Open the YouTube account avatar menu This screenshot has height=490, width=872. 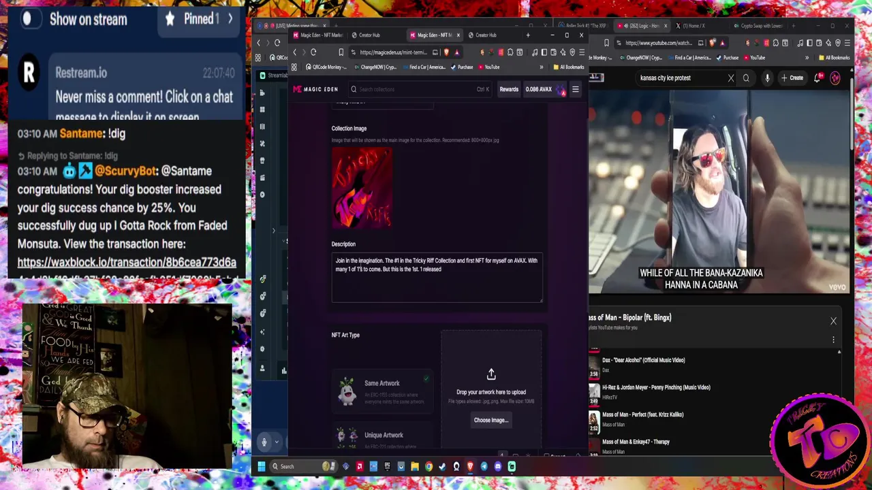tap(835, 78)
